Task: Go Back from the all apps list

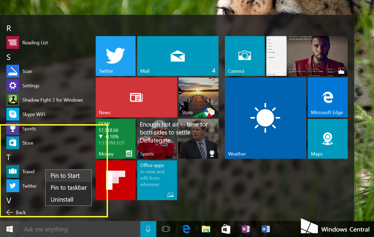Action: [16, 212]
